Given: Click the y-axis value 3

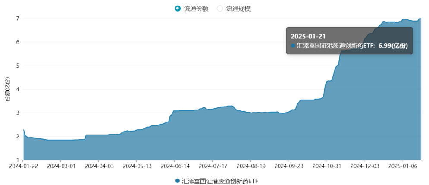Looking at the screenshot, I should point(18,113).
